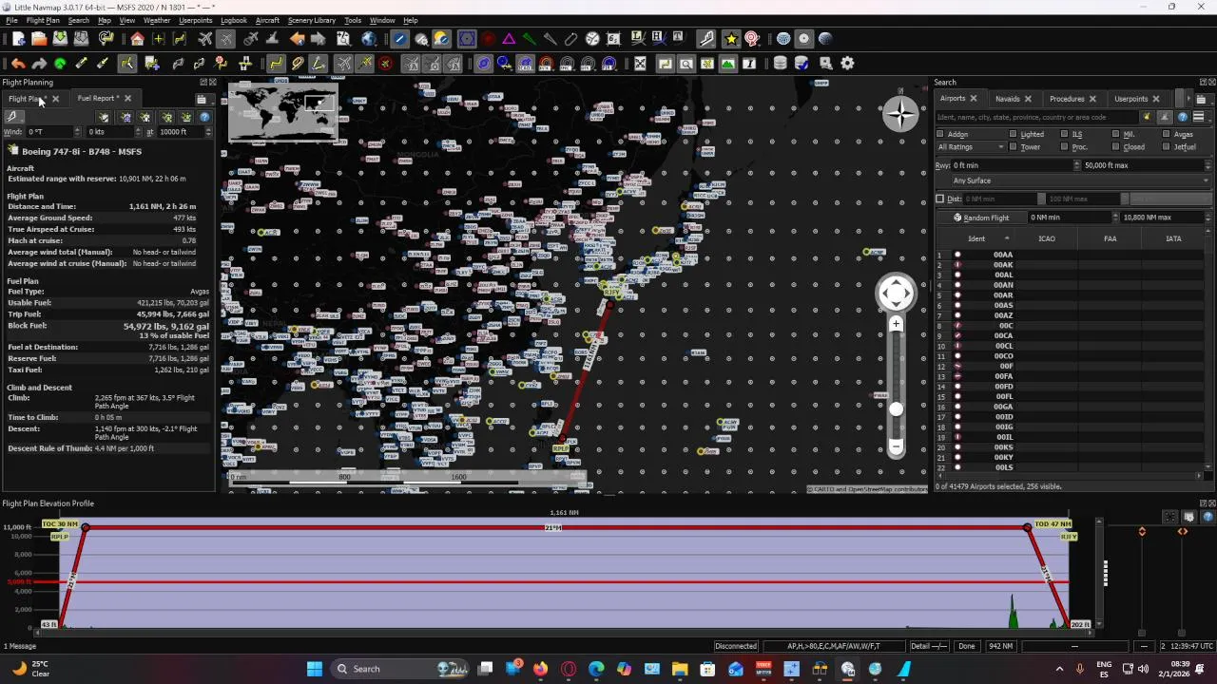The height and width of the screenshot is (684, 1217).
Task: Click the Search tabs scroll-right arrow
Action: (x=1188, y=99)
